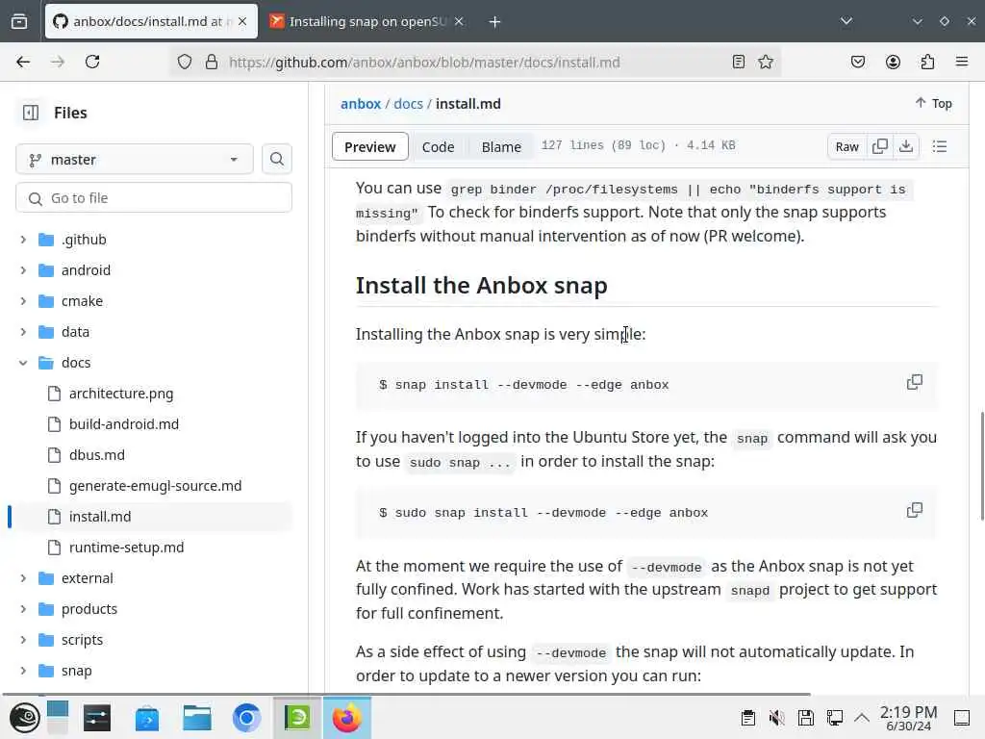Copy the 'sudo snap install' code block

coord(915,510)
